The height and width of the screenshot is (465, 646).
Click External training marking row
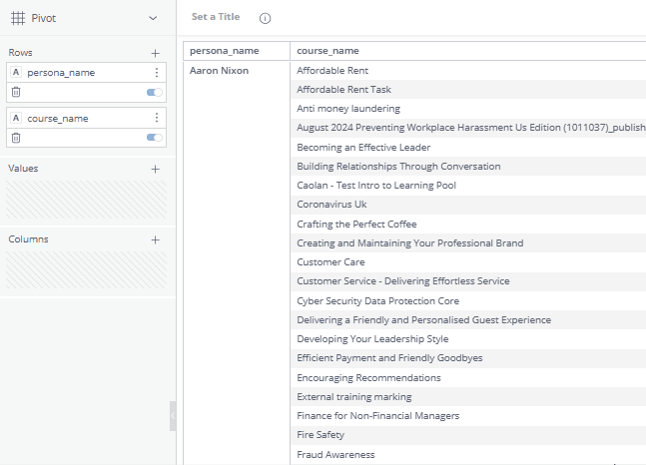tap(468, 396)
